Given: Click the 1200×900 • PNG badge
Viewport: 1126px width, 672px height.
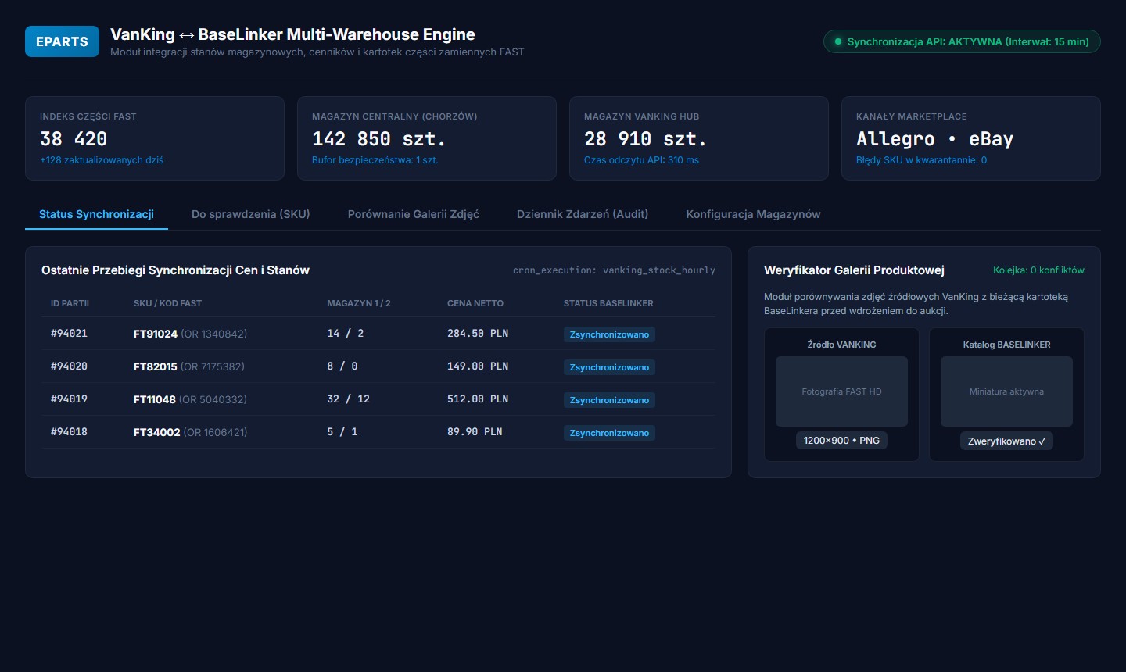Looking at the screenshot, I should tap(841, 441).
